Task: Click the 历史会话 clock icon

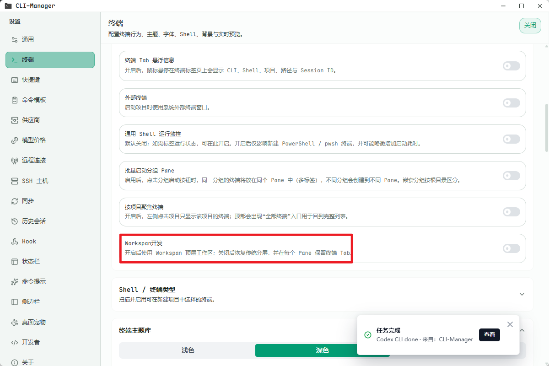Action: coord(14,221)
